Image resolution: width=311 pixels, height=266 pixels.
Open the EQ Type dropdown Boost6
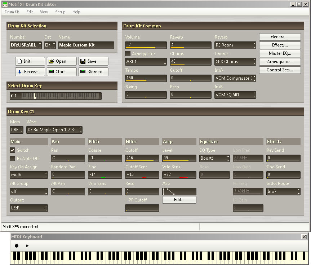[x=215, y=158]
